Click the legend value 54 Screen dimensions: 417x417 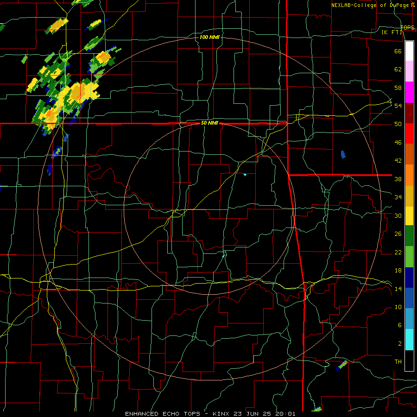pos(398,106)
